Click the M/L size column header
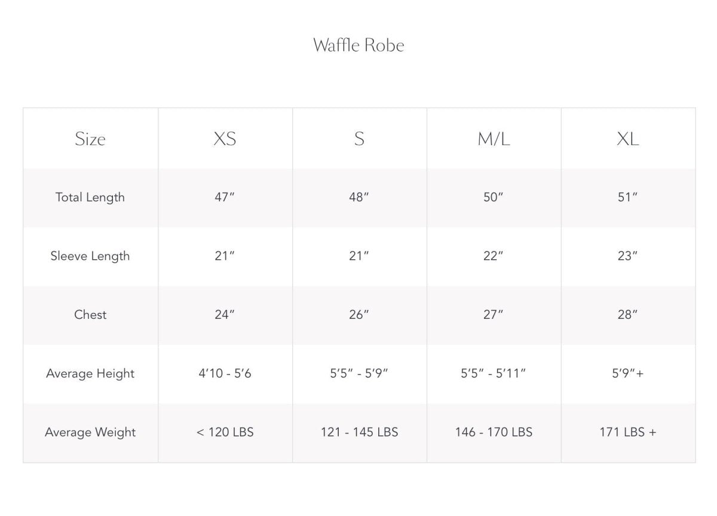Image resolution: width=717 pixels, height=516 pixels. pyautogui.click(x=494, y=139)
